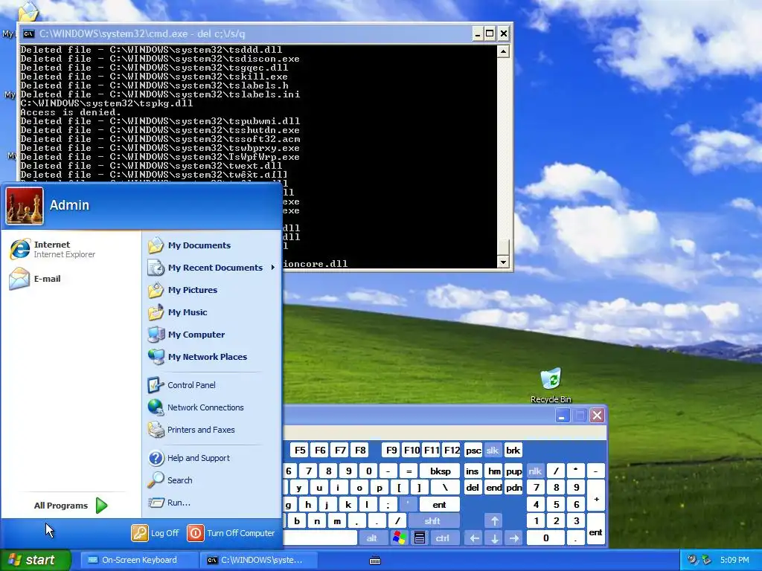The height and width of the screenshot is (571, 762).
Task: Click brk key on On-Screen Keyboard
Action: 513,450
